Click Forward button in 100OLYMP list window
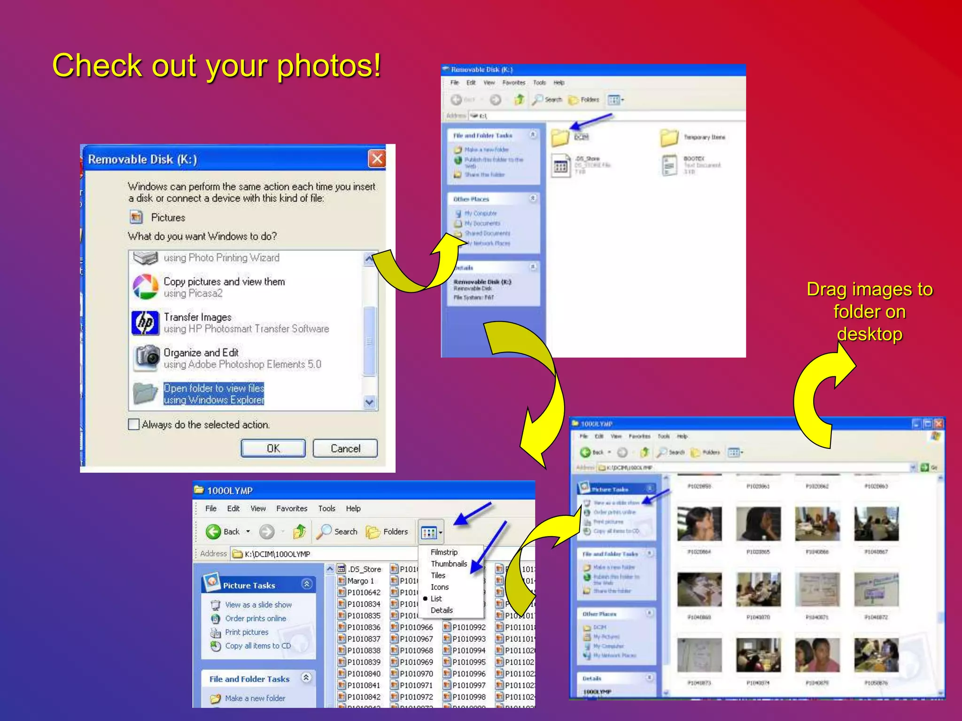The width and height of the screenshot is (962, 721). point(267,531)
